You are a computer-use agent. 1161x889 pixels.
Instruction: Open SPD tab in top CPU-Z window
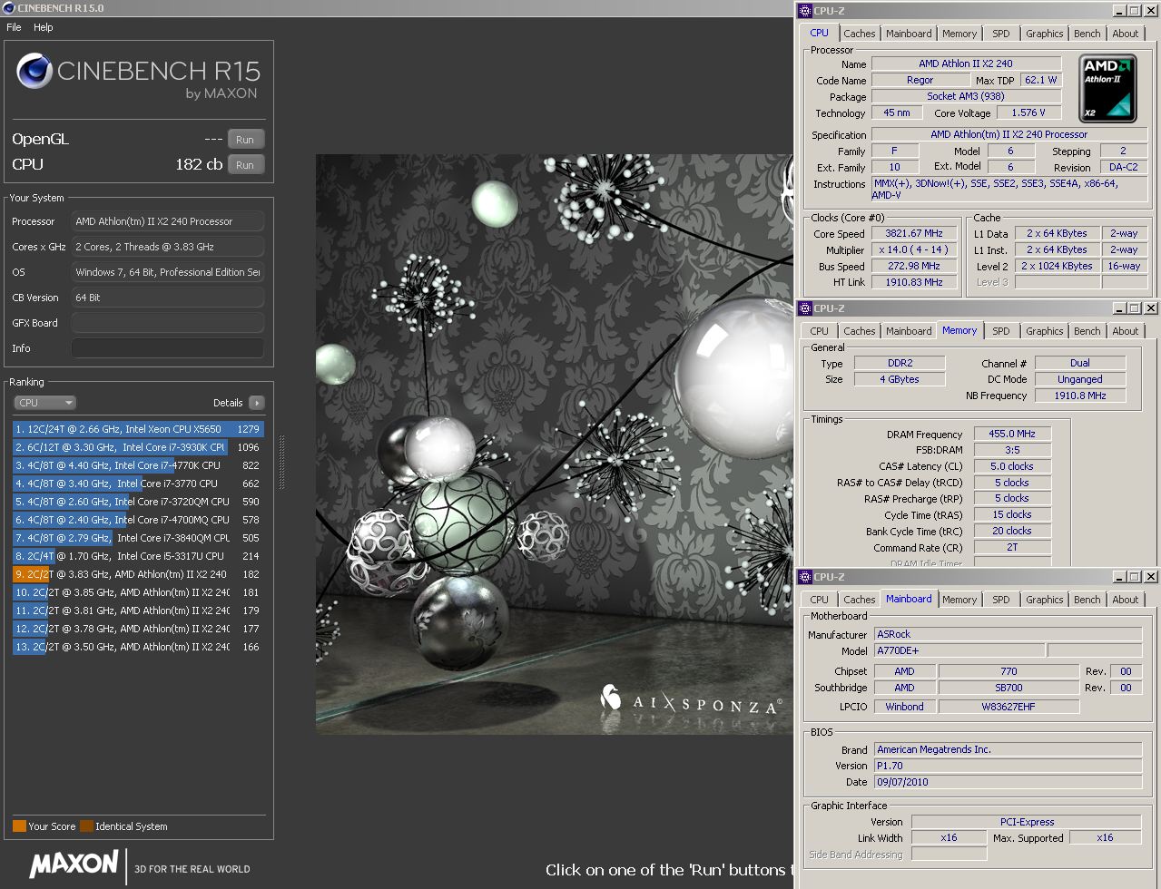pyautogui.click(x=1000, y=34)
